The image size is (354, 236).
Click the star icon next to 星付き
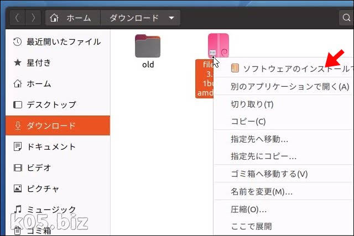click(x=18, y=62)
